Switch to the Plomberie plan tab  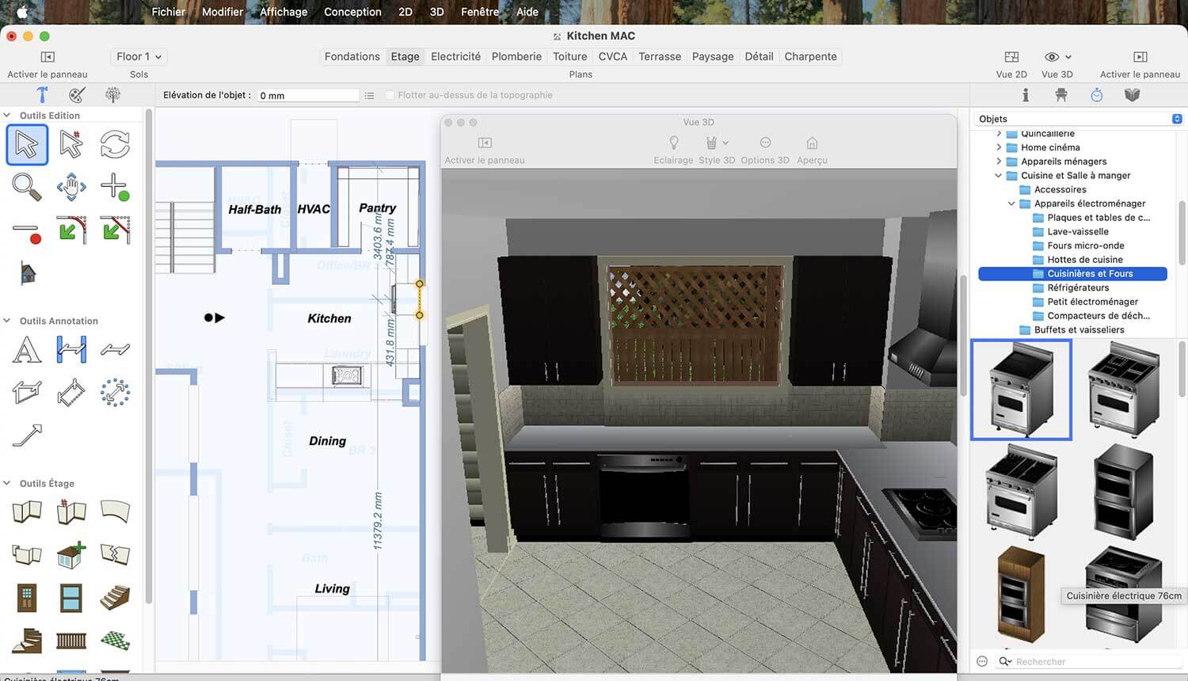coord(516,57)
